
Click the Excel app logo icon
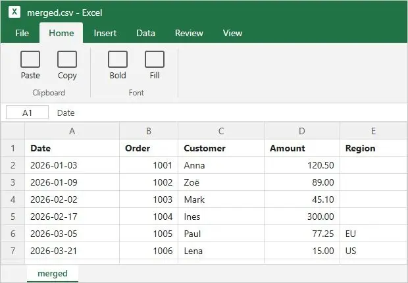click(14, 12)
